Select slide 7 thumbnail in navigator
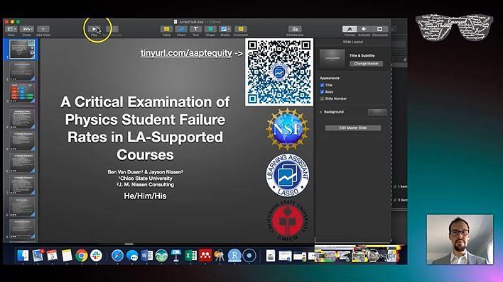503x282 pixels. click(22, 185)
